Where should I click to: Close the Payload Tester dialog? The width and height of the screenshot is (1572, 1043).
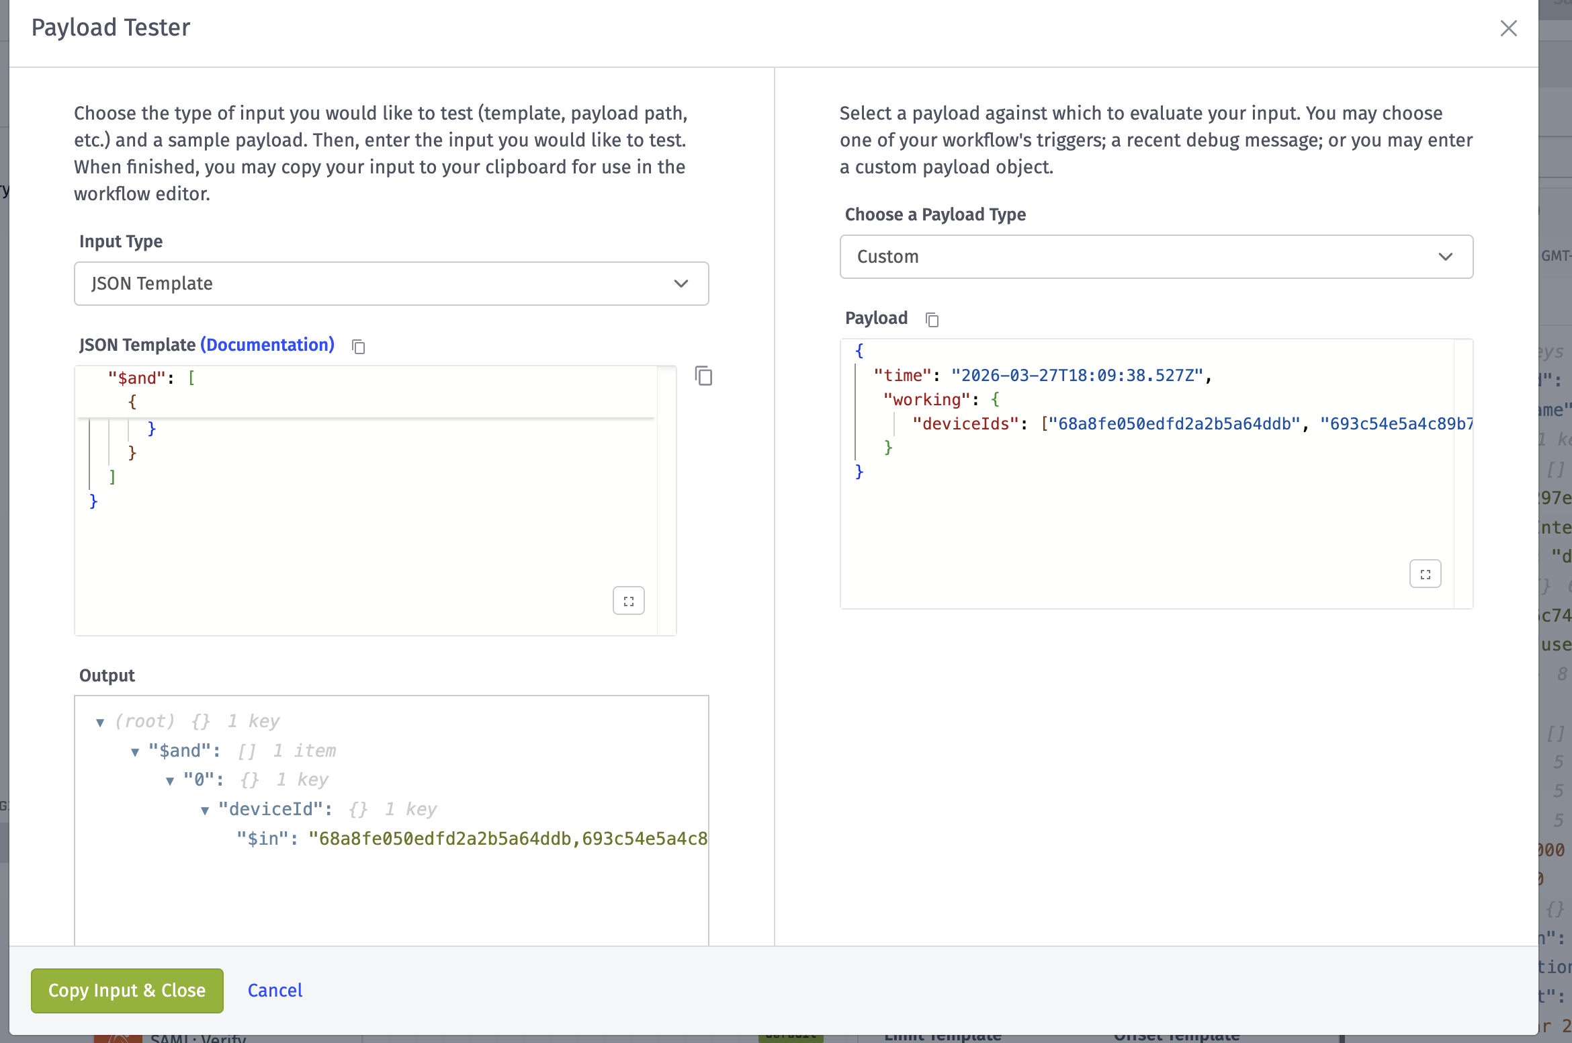(x=1508, y=28)
